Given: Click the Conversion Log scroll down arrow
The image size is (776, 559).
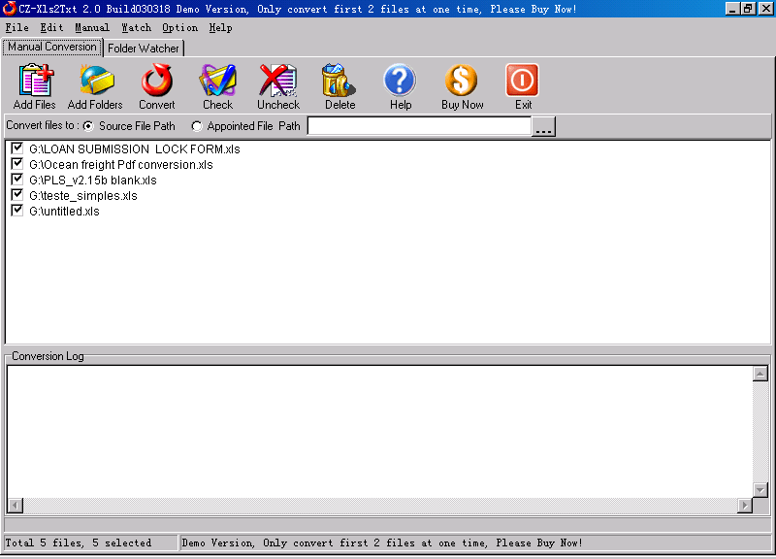Looking at the screenshot, I should (760, 490).
